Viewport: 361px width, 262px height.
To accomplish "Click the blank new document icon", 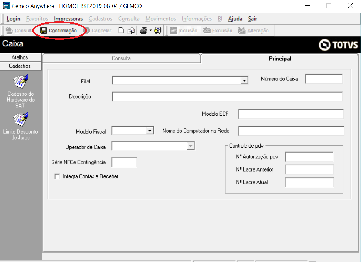I will 121,30.
